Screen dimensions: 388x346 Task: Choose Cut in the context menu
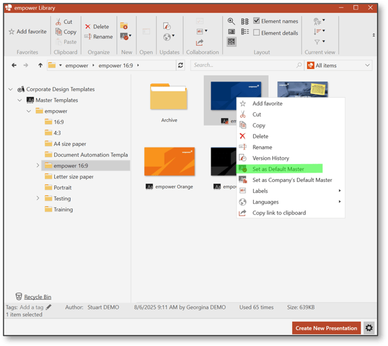(291, 114)
